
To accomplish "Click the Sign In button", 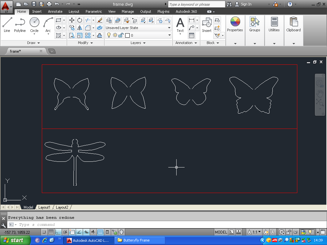I will click(243, 4).
